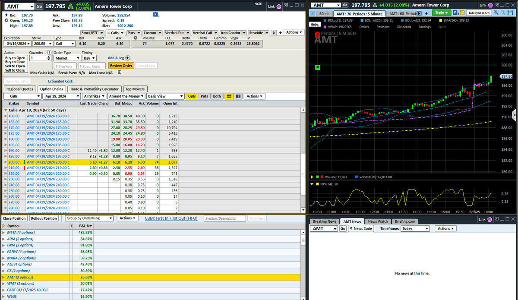Click the purple Link pentagon in chart window
518x300 pixels.
pos(490,5)
